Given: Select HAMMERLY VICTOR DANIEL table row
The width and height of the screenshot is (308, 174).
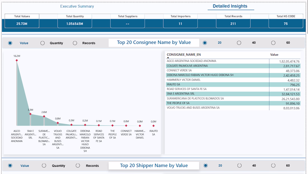Looking at the screenshot, I should pos(233,80).
